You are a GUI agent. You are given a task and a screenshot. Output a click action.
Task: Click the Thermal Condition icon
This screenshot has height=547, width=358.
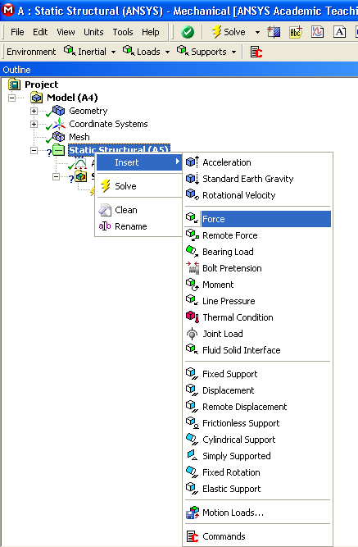192,317
